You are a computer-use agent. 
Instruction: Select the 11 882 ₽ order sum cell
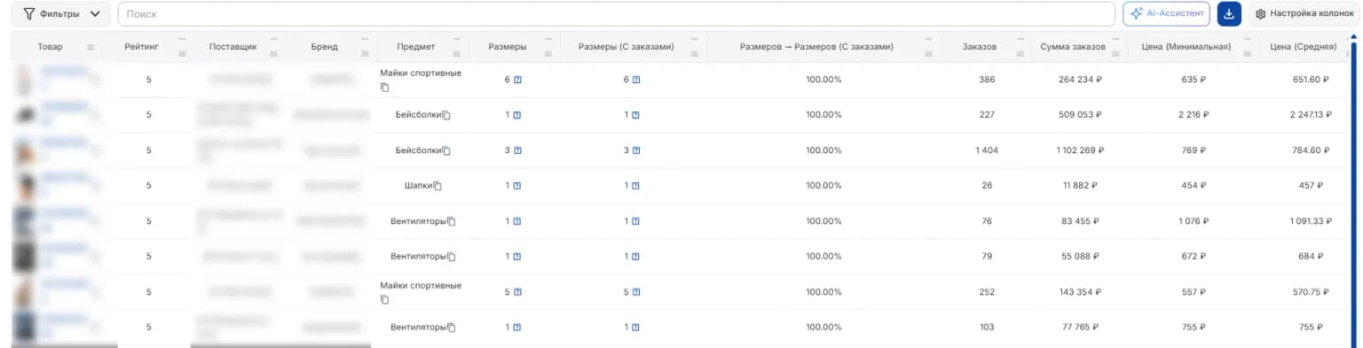tap(1080, 186)
